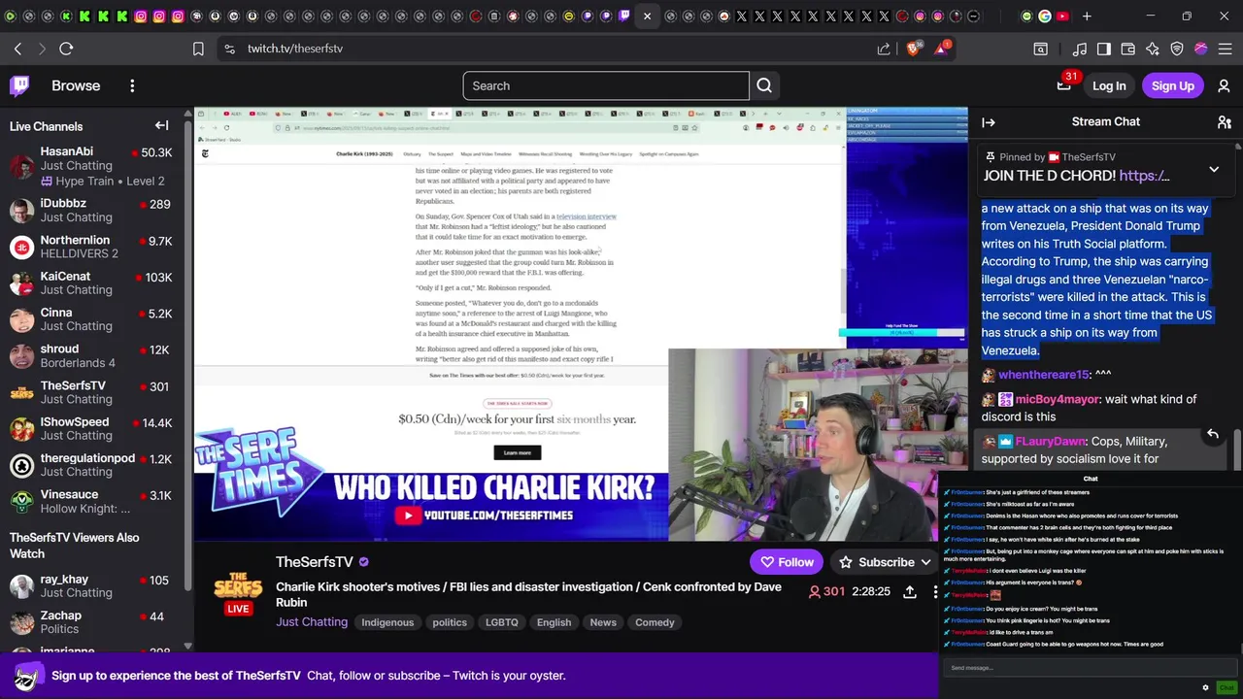Open chat community users icon
This screenshot has height=699, width=1243.
coord(1225,122)
